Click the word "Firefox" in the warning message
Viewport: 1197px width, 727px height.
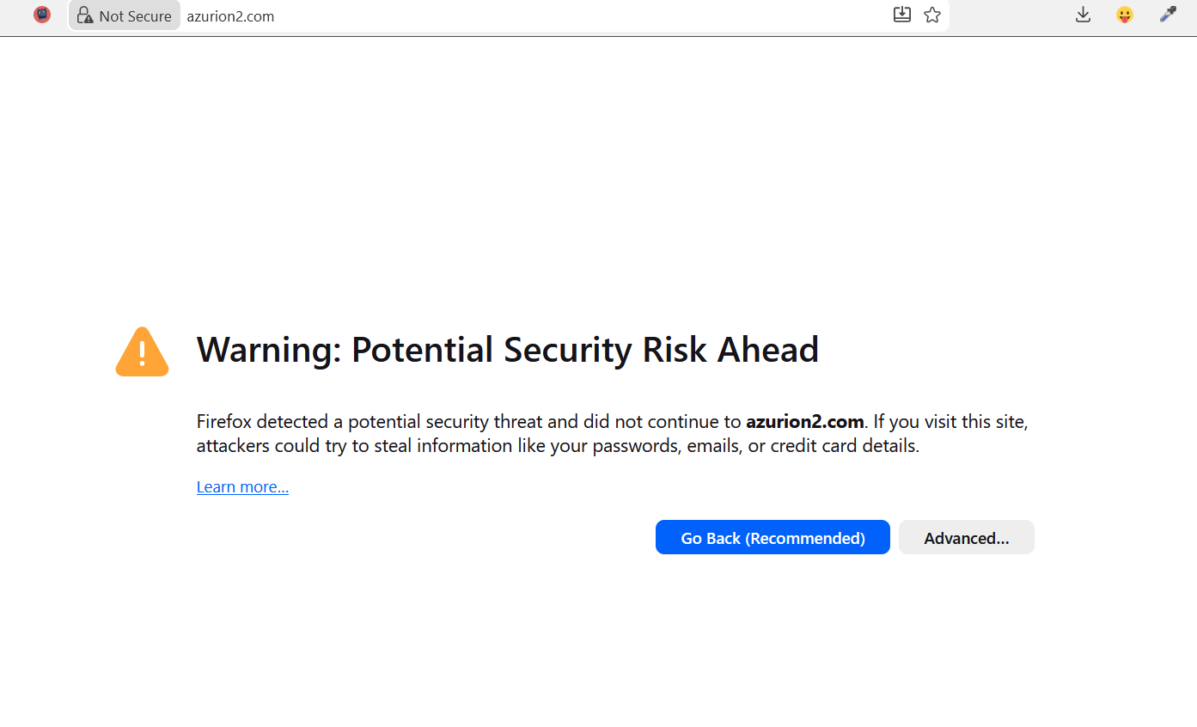pyautogui.click(x=223, y=422)
